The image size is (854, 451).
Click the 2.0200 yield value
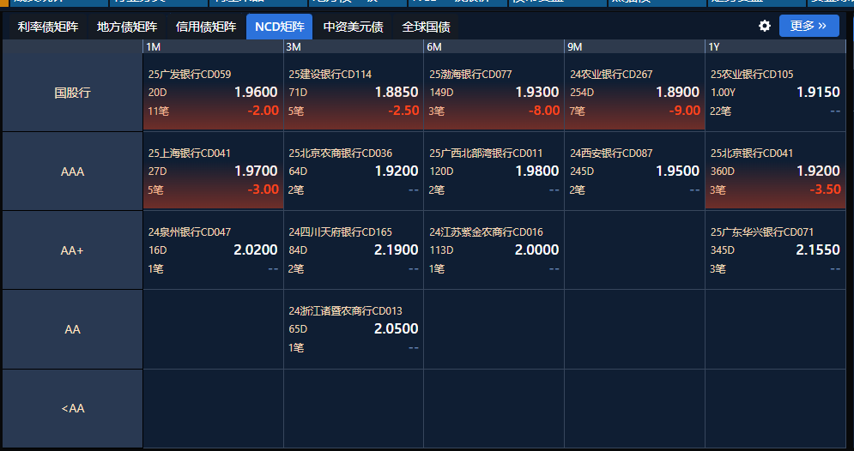pyautogui.click(x=256, y=250)
